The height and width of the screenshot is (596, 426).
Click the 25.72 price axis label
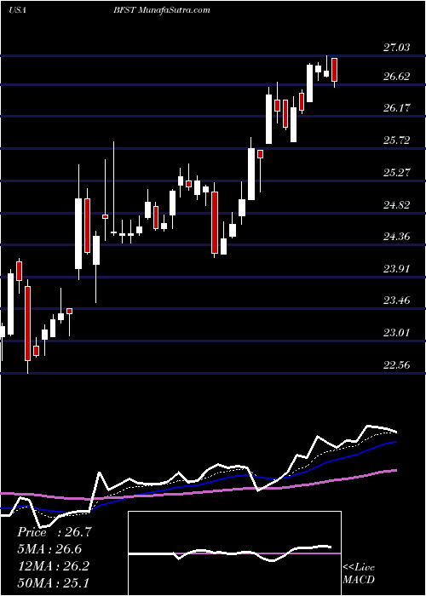click(x=396, y=140)
